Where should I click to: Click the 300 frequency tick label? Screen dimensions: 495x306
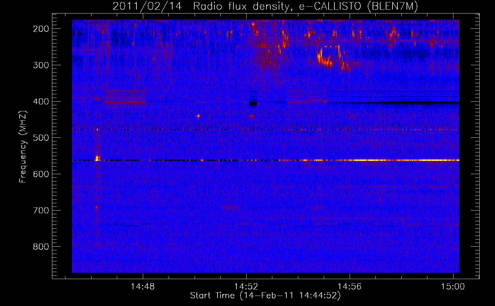tap(41, 65)
